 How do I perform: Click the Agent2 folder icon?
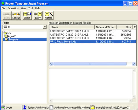point(6,36)
